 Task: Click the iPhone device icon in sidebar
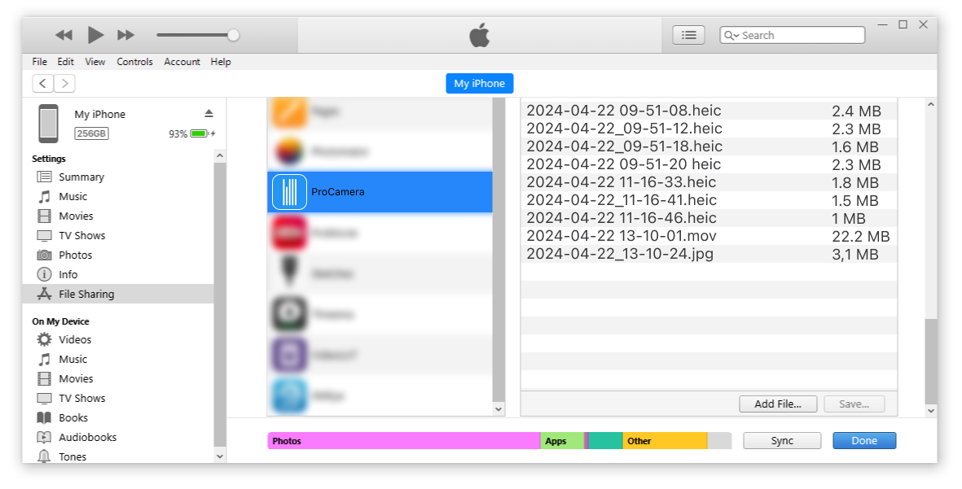(48, 124)
